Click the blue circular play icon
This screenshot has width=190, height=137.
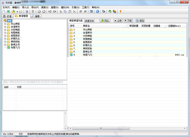tap(98, 12)
